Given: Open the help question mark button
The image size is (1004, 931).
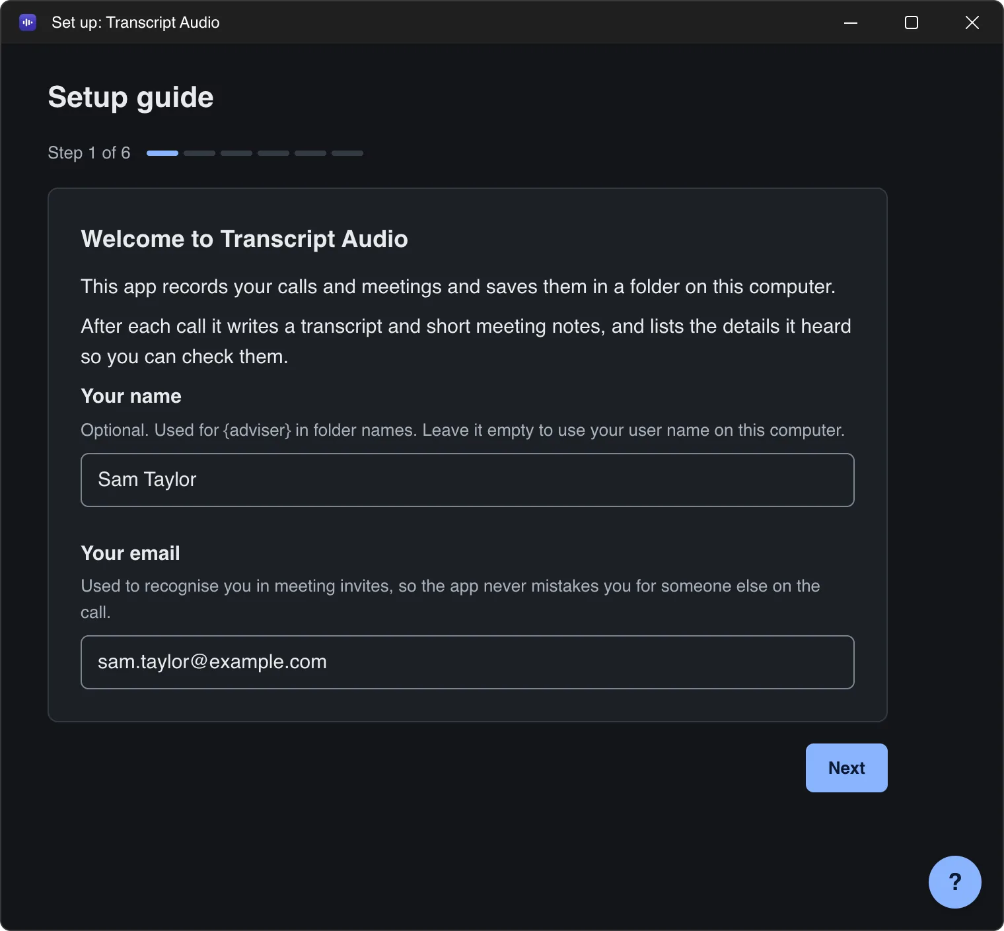Looking at the screenshot, I should (954, 881).
